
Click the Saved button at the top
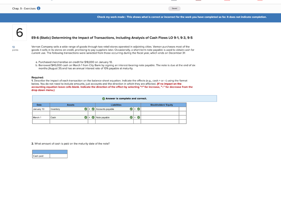point(174,9)
